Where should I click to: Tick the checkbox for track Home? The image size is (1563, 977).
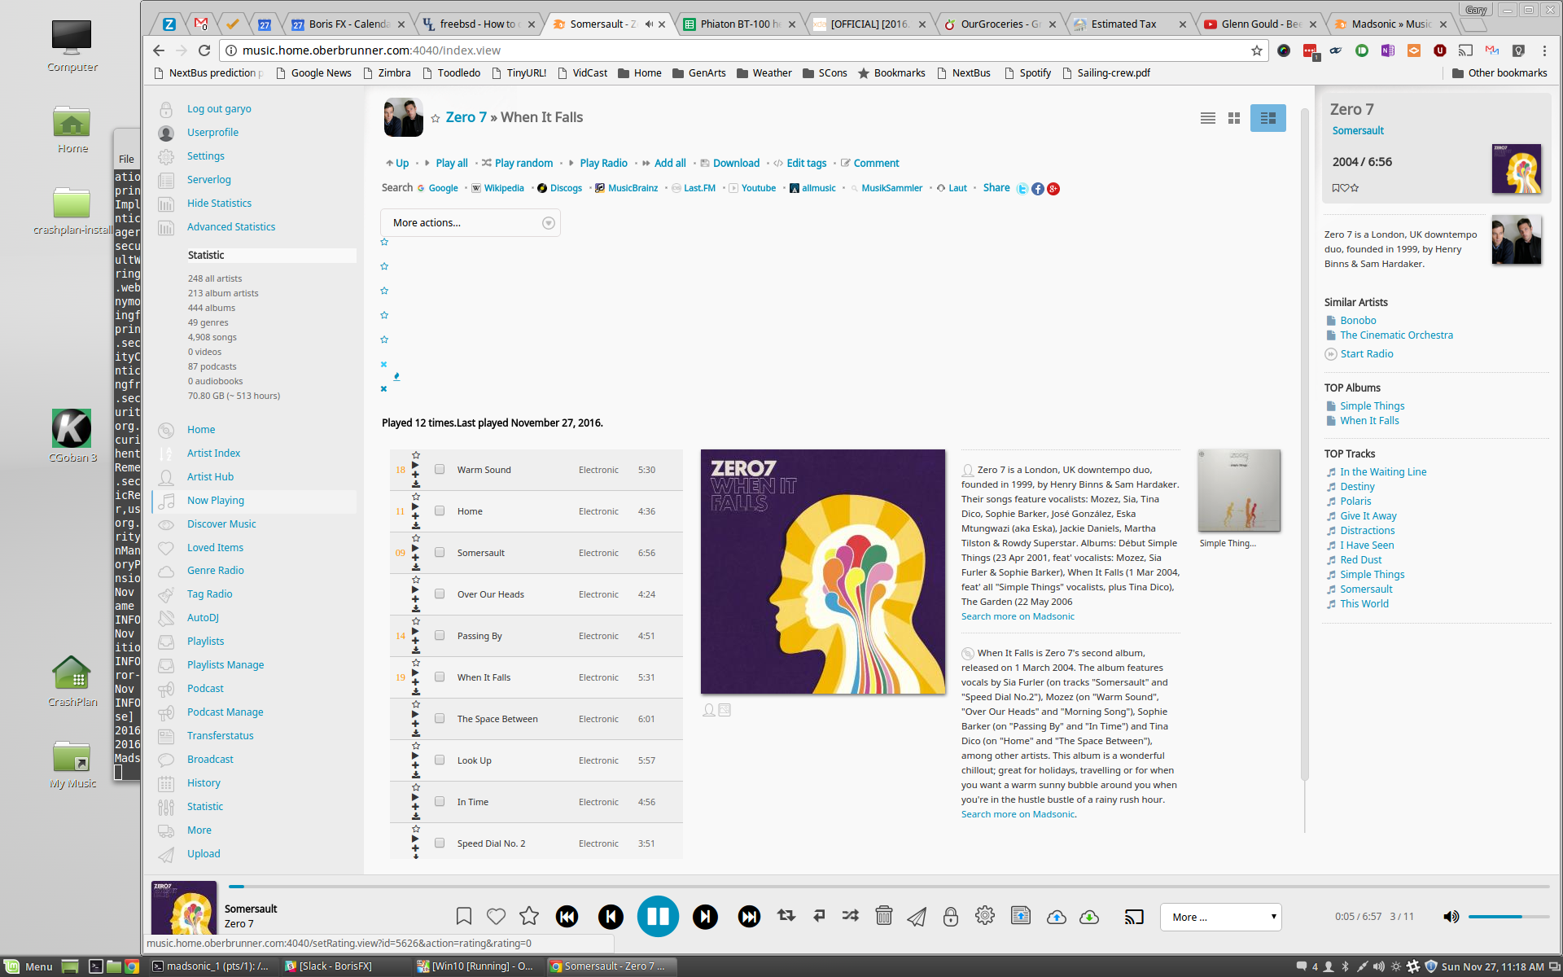[440, 511]
